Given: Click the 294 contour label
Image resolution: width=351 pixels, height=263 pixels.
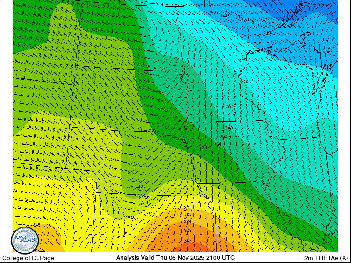Looking at the screenshot, I should point(243,58).
